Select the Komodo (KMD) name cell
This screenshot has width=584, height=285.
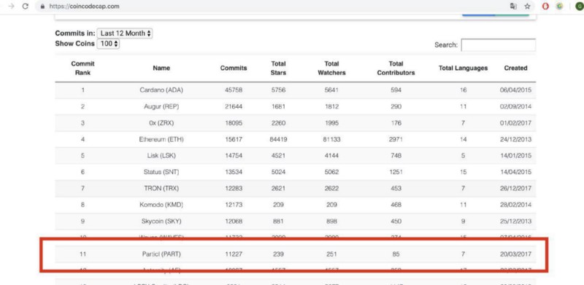pos(161,205)
